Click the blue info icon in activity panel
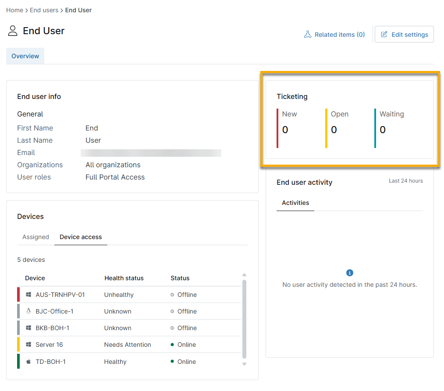Viewport: 444px width, 391px height. point(349,273)
